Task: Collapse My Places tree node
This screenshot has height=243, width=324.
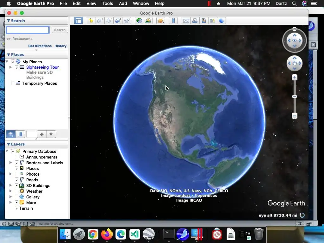Action: (x=7, y=62)
